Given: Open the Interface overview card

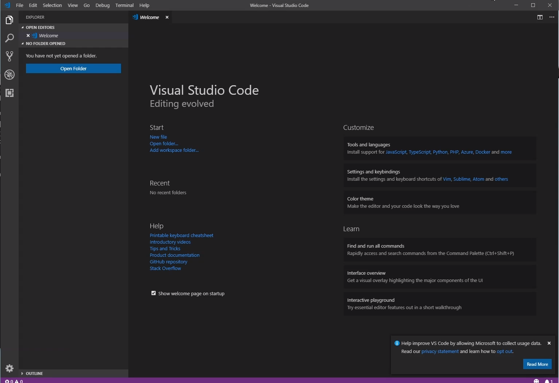Looking at the screenshot, I should pyautogui.click(x=440, y=277).
